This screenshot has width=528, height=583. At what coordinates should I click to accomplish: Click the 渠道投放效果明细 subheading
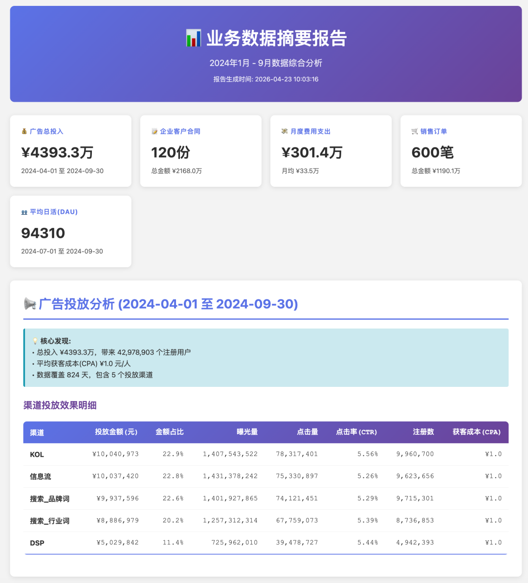tap(60, 405)
